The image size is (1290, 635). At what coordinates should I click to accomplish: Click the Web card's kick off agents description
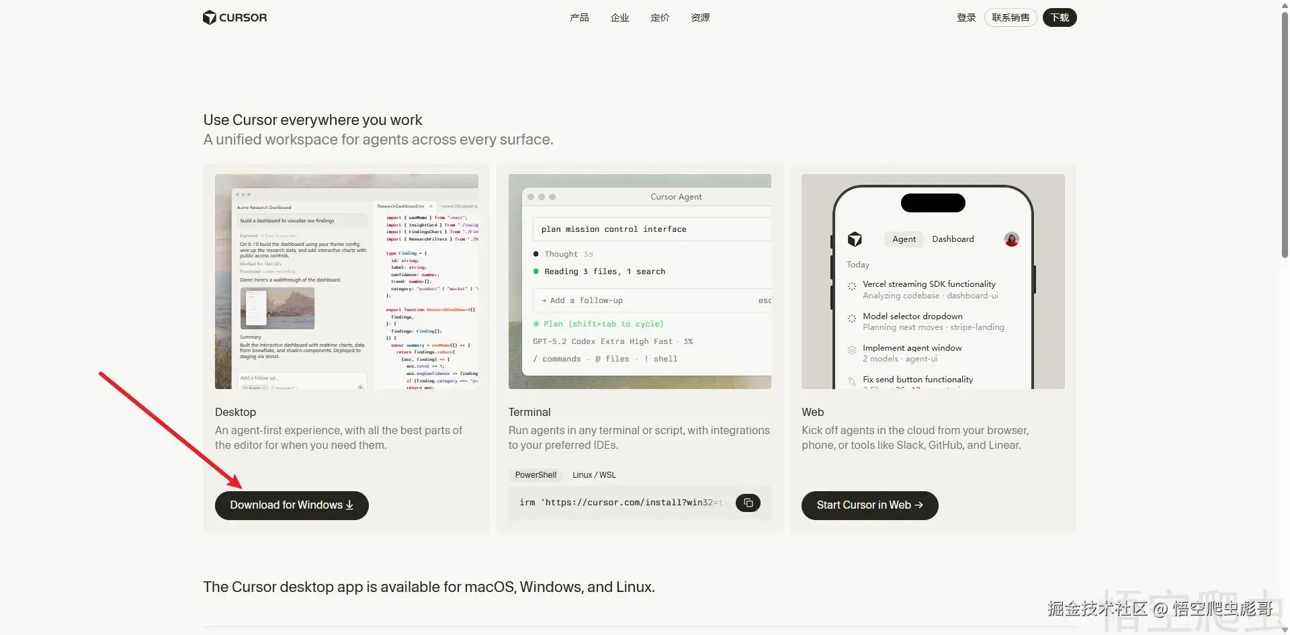915,437
